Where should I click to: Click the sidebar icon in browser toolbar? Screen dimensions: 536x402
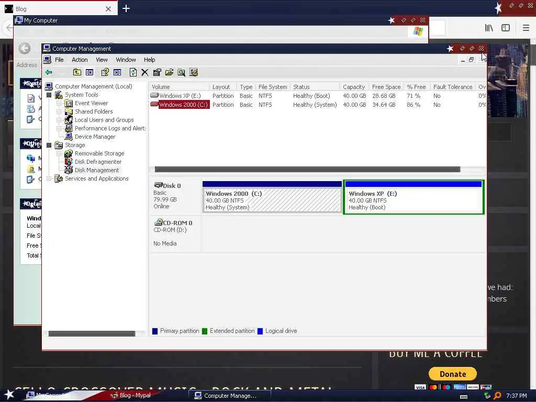point(506,28)
